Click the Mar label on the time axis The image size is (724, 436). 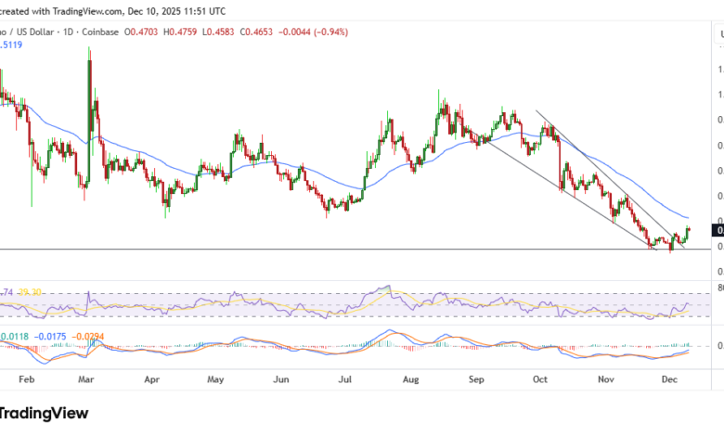pos(86,379)
